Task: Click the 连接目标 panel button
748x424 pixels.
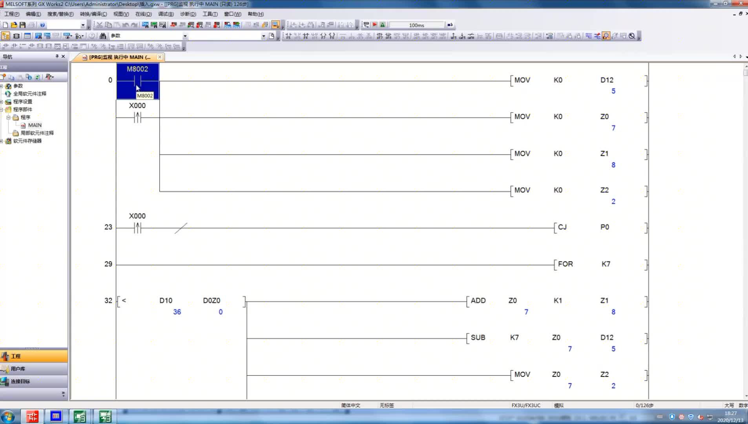Action: coord(34,381)
